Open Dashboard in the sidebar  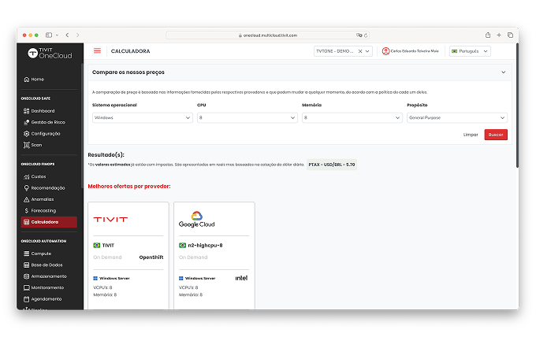click(42, 111)
